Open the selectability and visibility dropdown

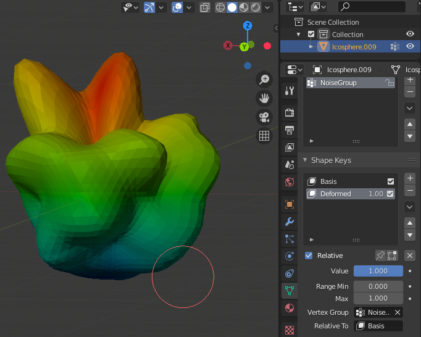[130, 7]
